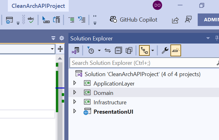Click the web globe icon of PresentationUI
Image resolution: width=219 pixels, height=140 pixels.
(87, 111)
